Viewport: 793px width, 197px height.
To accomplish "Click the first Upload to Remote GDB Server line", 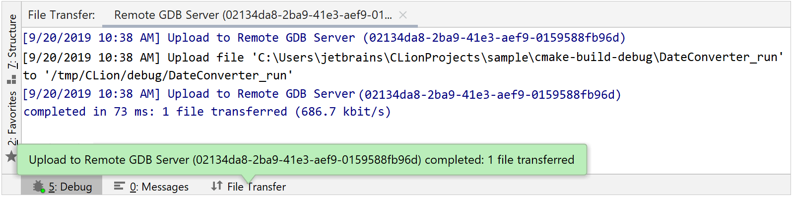I will point(324,38).
